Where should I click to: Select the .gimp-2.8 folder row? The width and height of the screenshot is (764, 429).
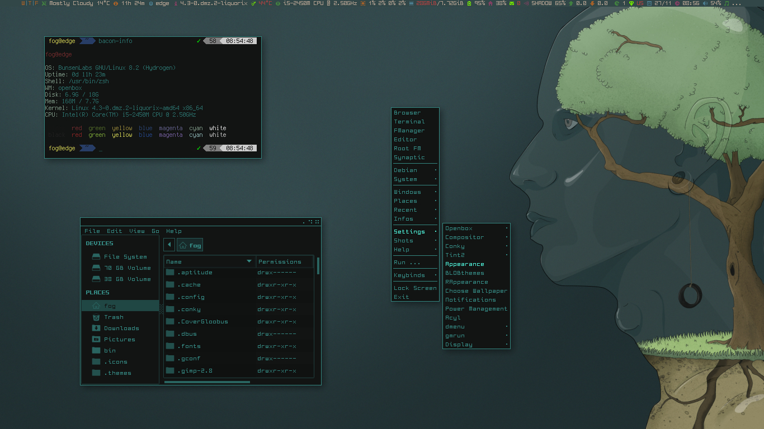pos(239,371)
